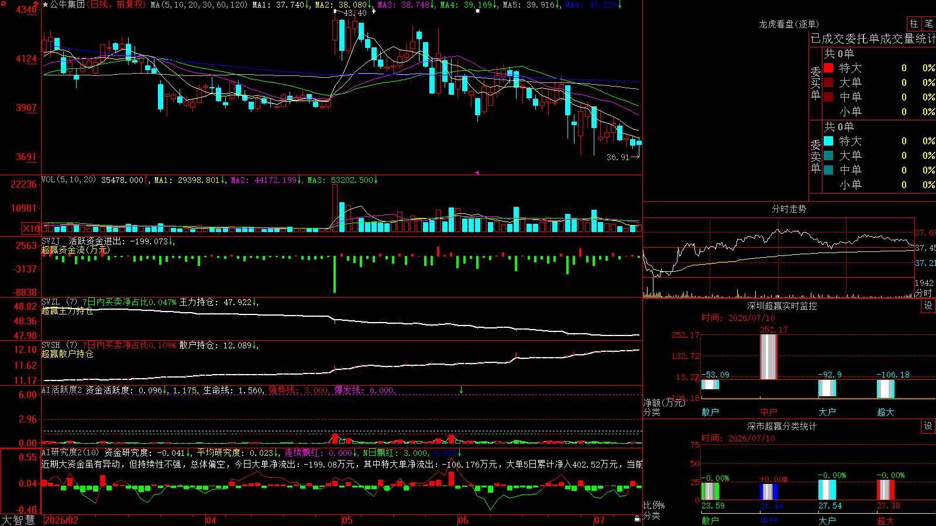Image resolution: width=936 pixels, height=526 pixels.
Task: Click the X10 volume multiplier box
Action: 31,229
